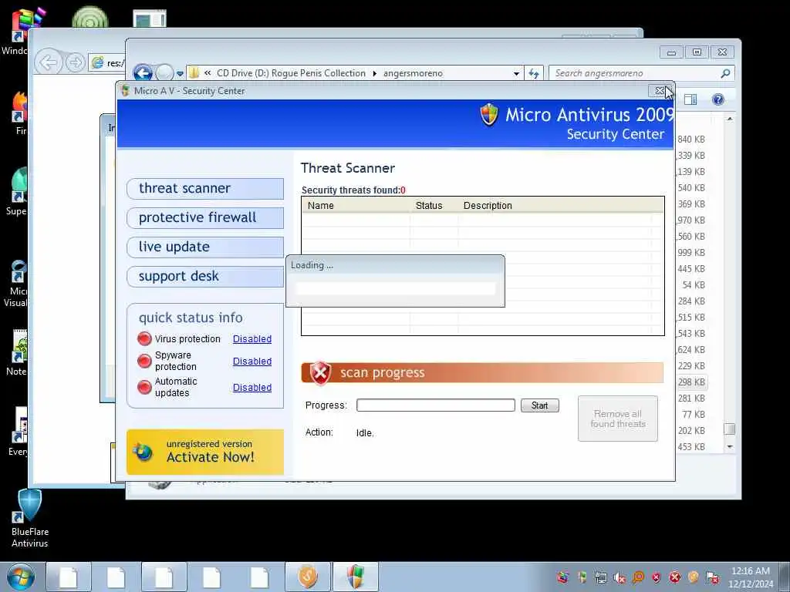Click the angersmoreno breadcrumb segment
Image resolution: width=790 pixels, height=592 pixels.
(414, 73)
